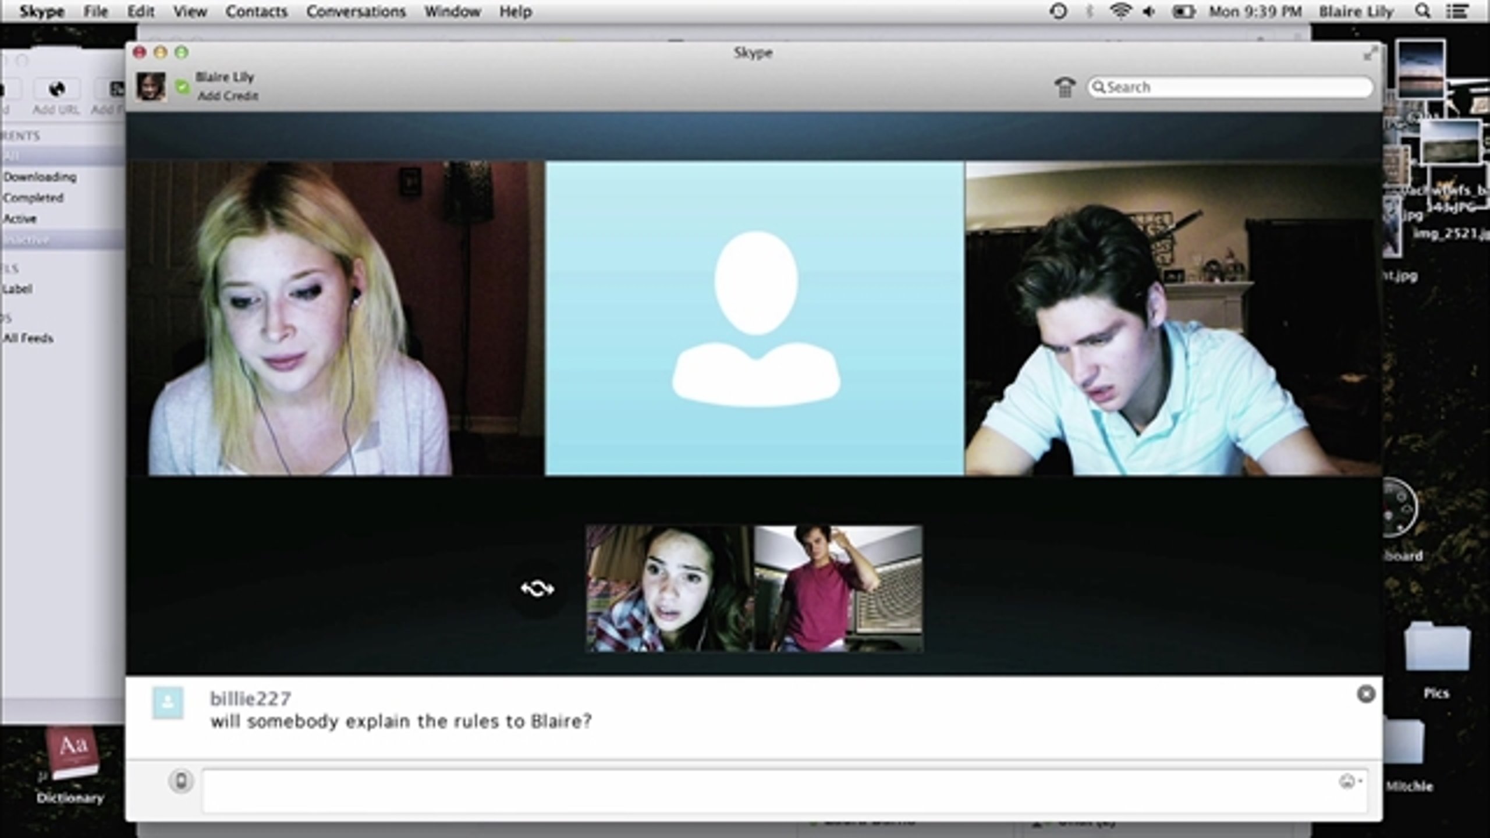Click the call phone icon in Skype toolbar
The height and width of the screenshot is (838, 1490).
[1065, 87]
